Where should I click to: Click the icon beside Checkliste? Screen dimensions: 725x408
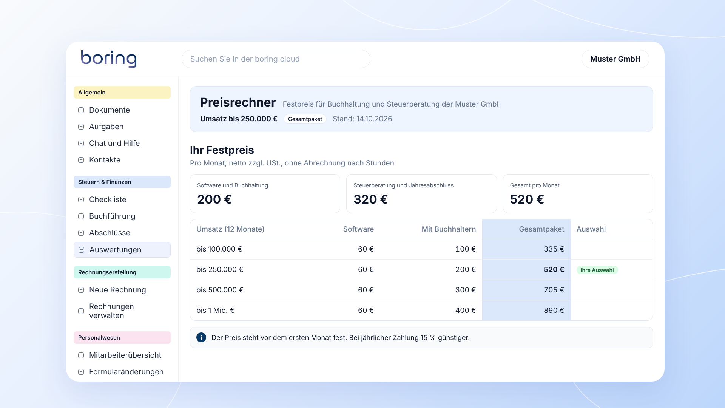click(81, 199)
